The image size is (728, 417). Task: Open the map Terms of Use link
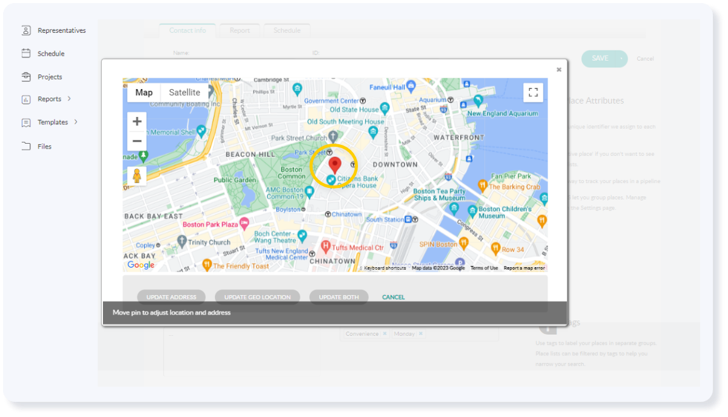pyautogui.click(x=485, y=268)
